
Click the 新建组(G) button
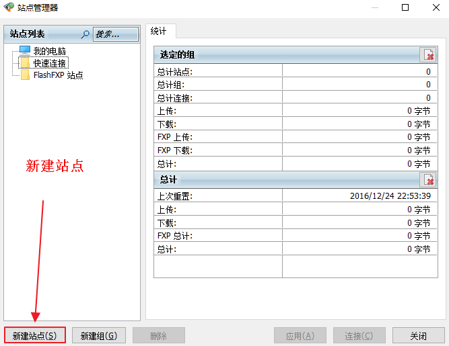(x=99, y=335)
